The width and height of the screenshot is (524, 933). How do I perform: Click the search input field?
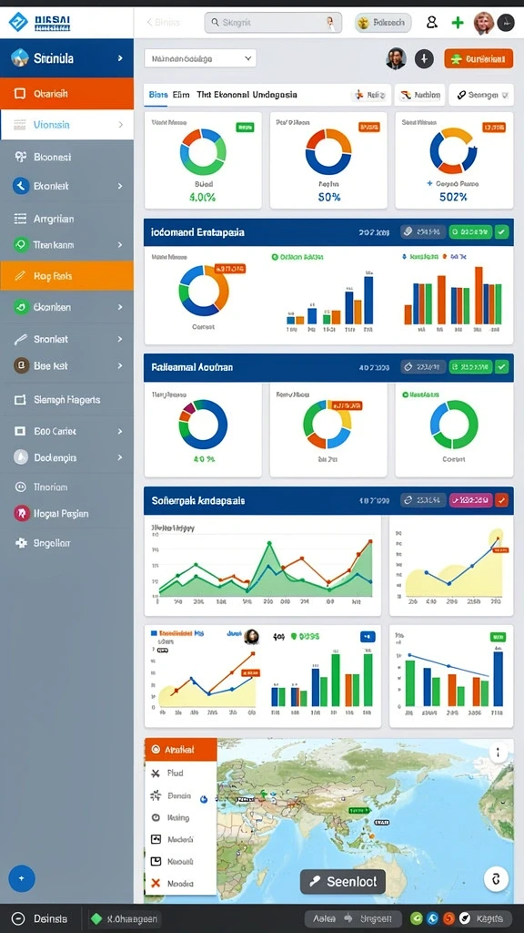click(x=273, y=23)
